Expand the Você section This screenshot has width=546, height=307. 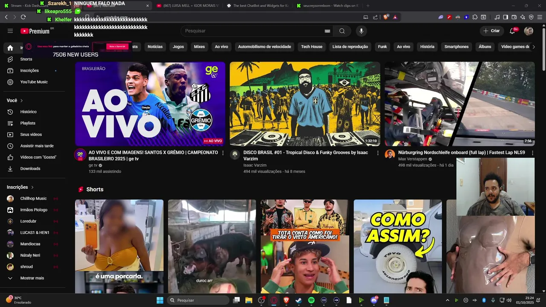tap(15, 101)
